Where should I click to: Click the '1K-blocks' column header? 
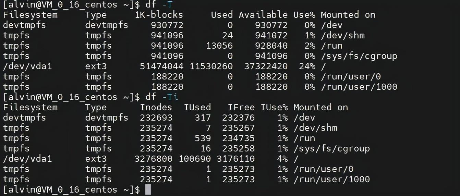[x=159, y=15]
